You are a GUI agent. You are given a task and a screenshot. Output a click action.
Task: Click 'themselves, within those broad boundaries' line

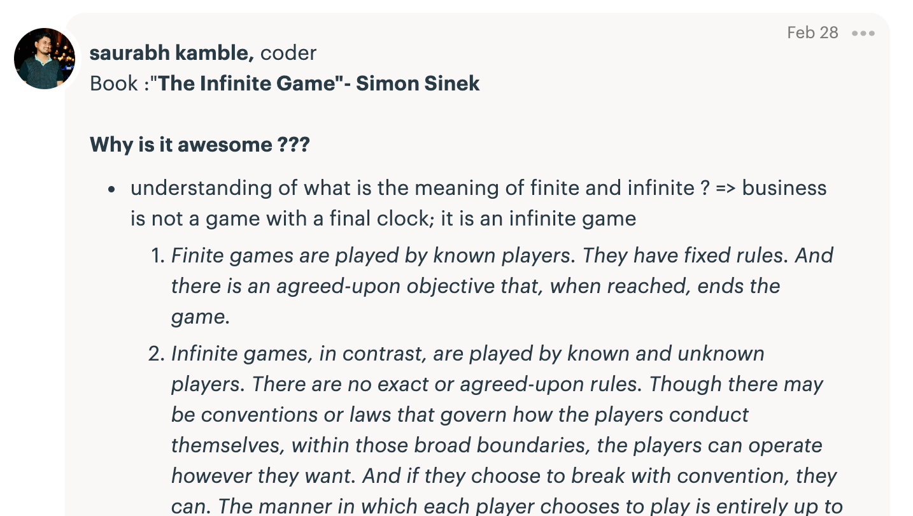point(497,445)
